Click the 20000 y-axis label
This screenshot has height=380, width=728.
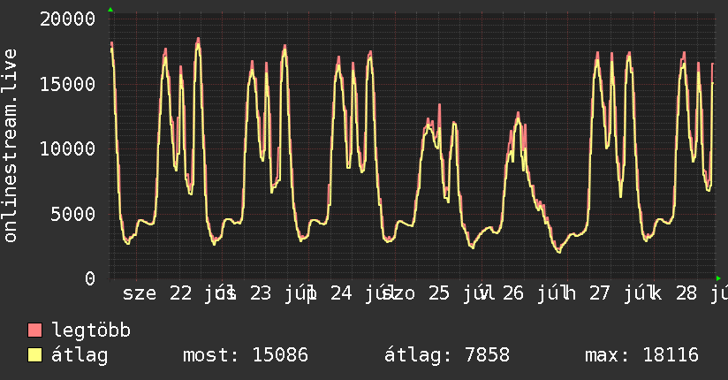click(x=67, y=19)
